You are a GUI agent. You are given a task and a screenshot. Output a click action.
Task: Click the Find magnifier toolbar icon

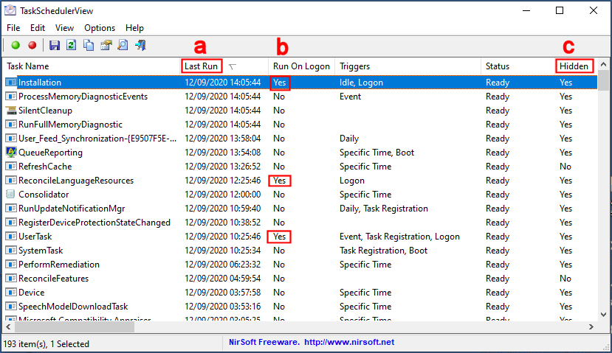[123, 46]
